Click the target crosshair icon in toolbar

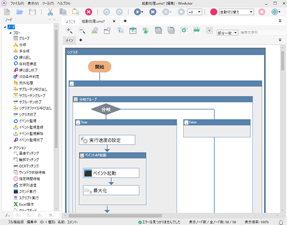[275, 12]
